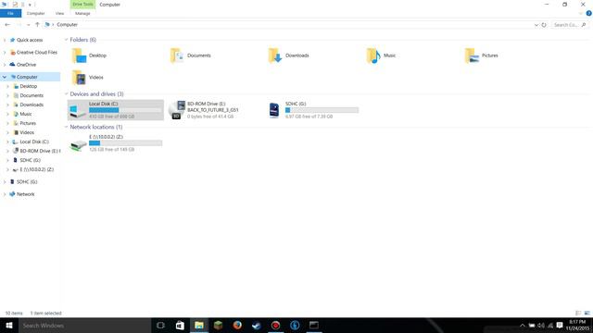Screen dimensions: 593x333
Task: Open Task View on the taskbar
Action: pyautogui.click(x=160, y=325)
